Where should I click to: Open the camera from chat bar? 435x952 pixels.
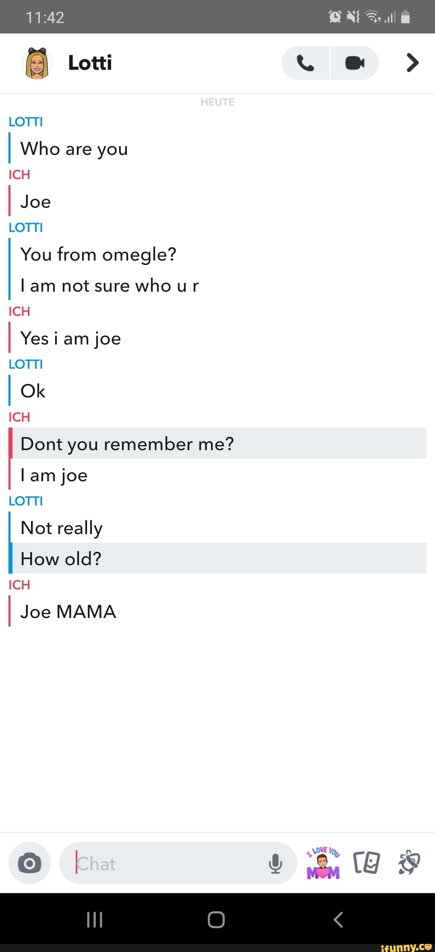tap(30, 864)
